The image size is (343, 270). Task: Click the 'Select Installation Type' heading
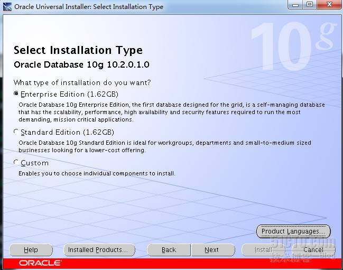[x=78, y=51]
